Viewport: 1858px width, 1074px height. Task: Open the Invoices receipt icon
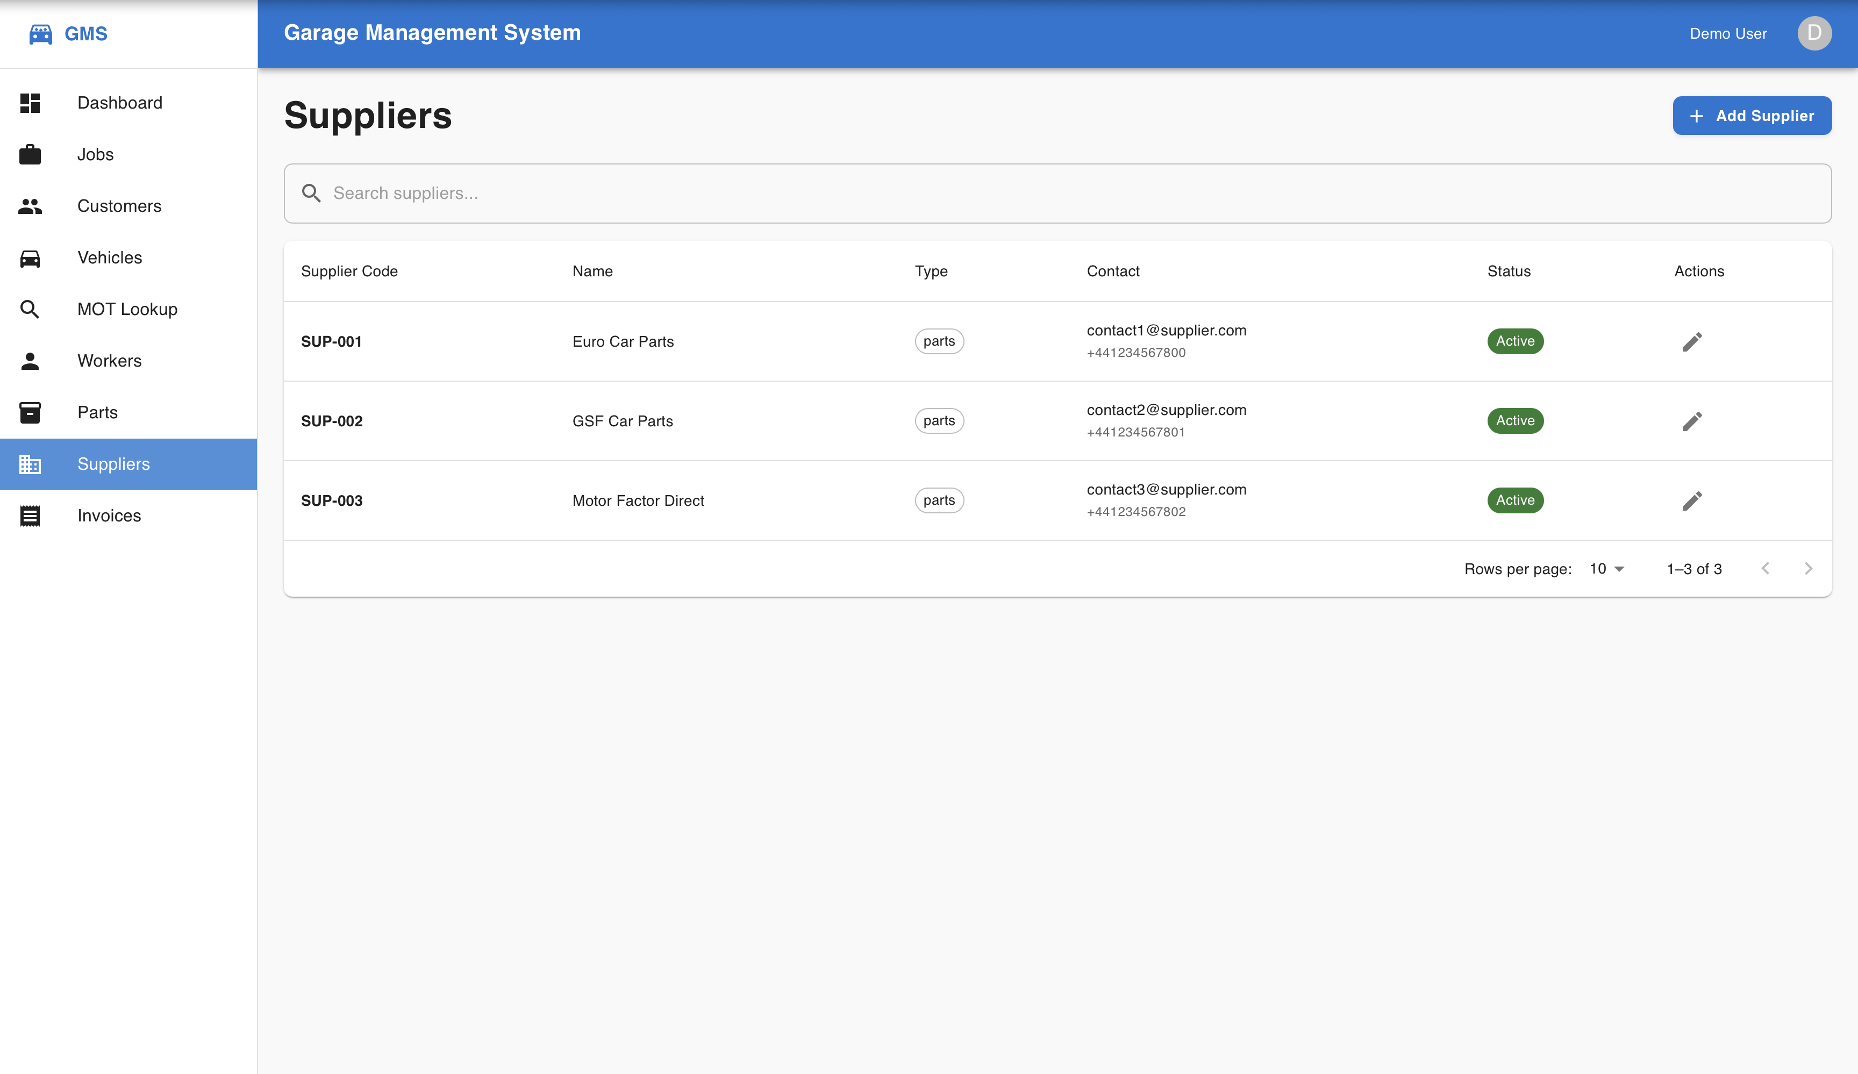click(30, 515)
